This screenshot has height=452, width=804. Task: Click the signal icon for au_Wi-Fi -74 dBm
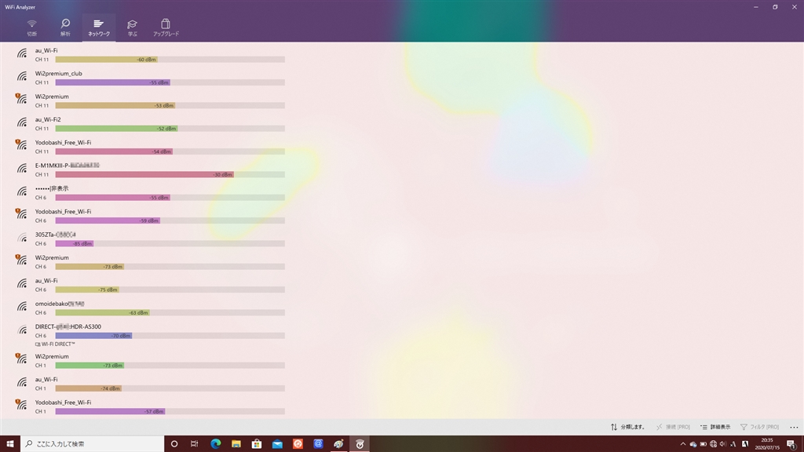(21, 383)
